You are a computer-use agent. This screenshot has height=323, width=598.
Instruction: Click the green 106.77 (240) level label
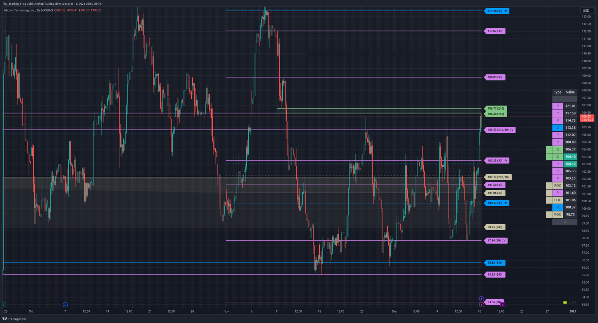pos(496,109)
